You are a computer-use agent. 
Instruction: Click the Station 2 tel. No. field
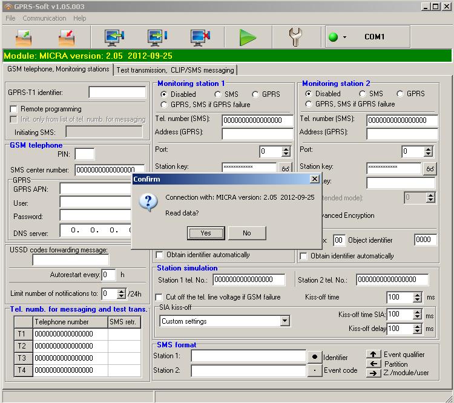tap(392, 280)
